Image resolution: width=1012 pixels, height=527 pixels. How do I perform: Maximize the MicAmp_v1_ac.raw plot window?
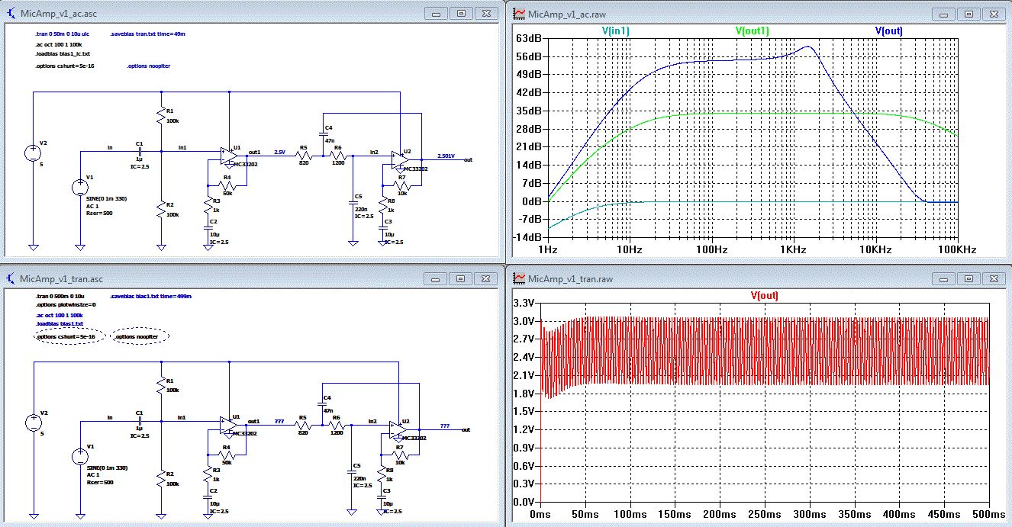click(968, 13)
